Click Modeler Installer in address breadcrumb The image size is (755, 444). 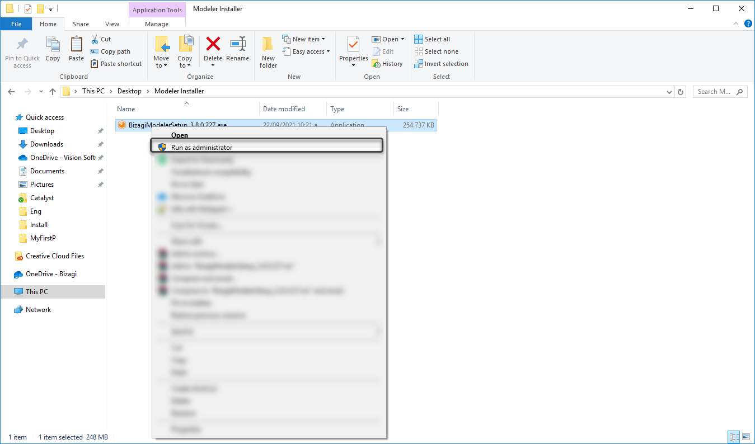(179, 91)
